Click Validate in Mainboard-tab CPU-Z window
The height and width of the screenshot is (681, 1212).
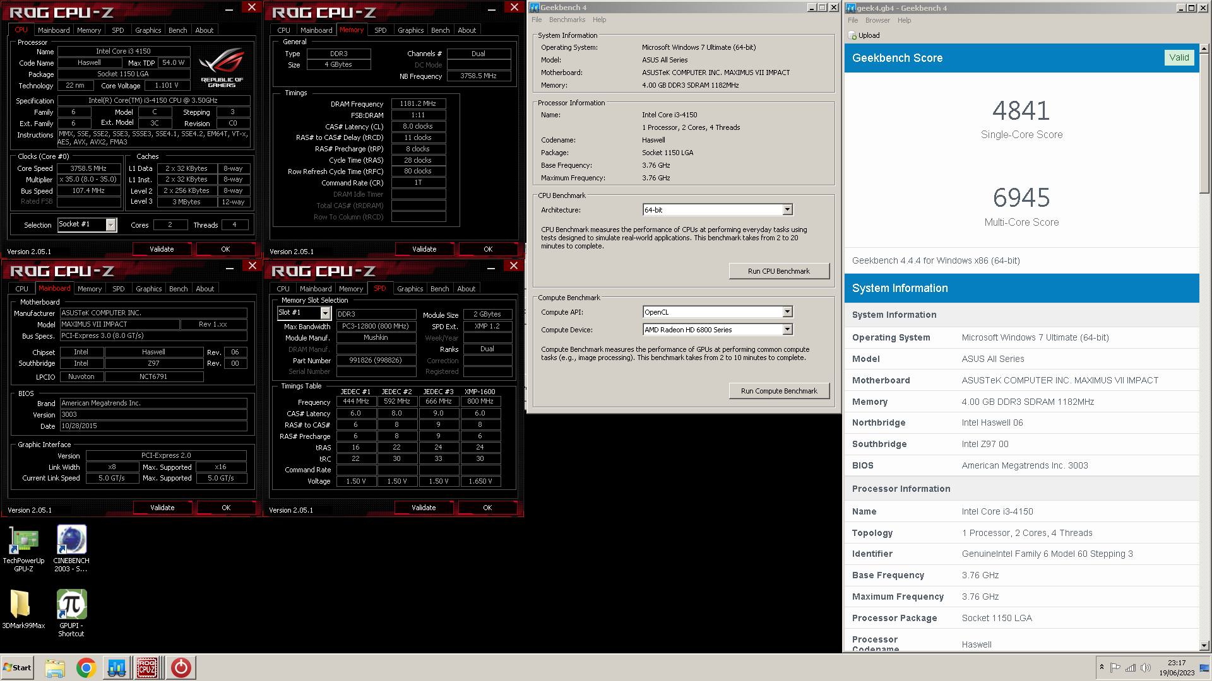[x=162, y=508]
